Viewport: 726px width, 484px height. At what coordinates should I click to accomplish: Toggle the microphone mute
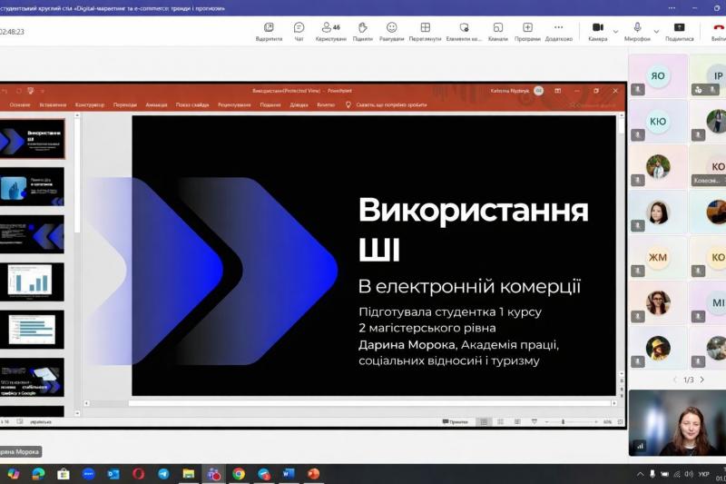coord(637,28)
